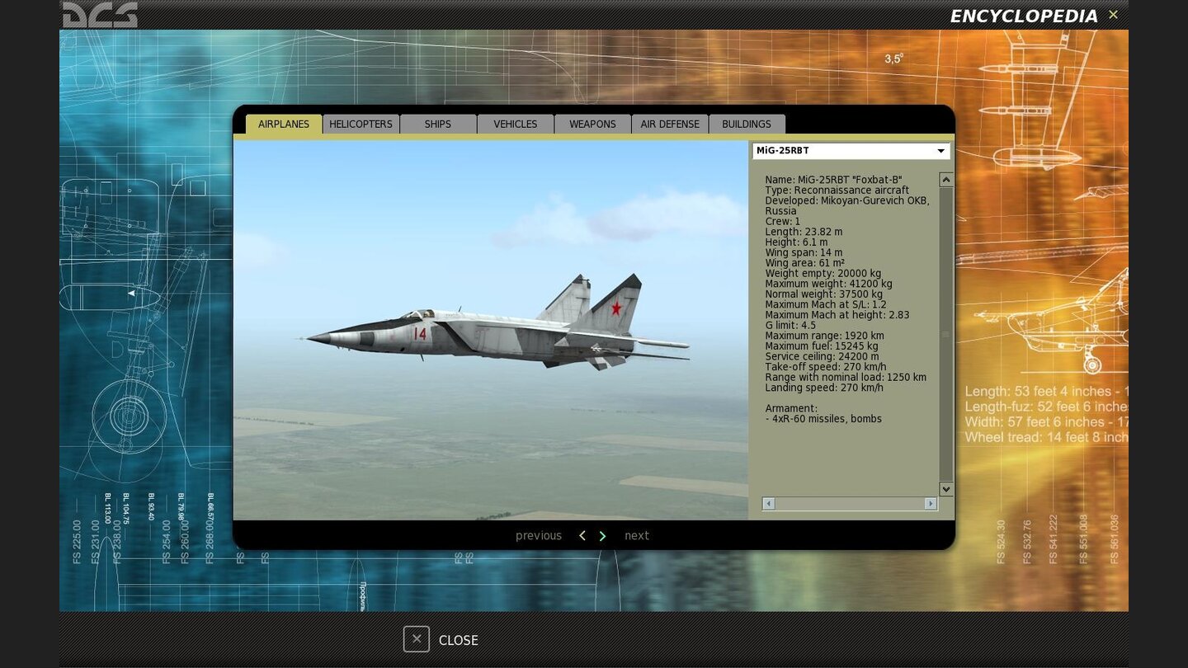Click the 'Armament:' heading text
This screenshot has width=1188, height=668.
tap(791, 408)
